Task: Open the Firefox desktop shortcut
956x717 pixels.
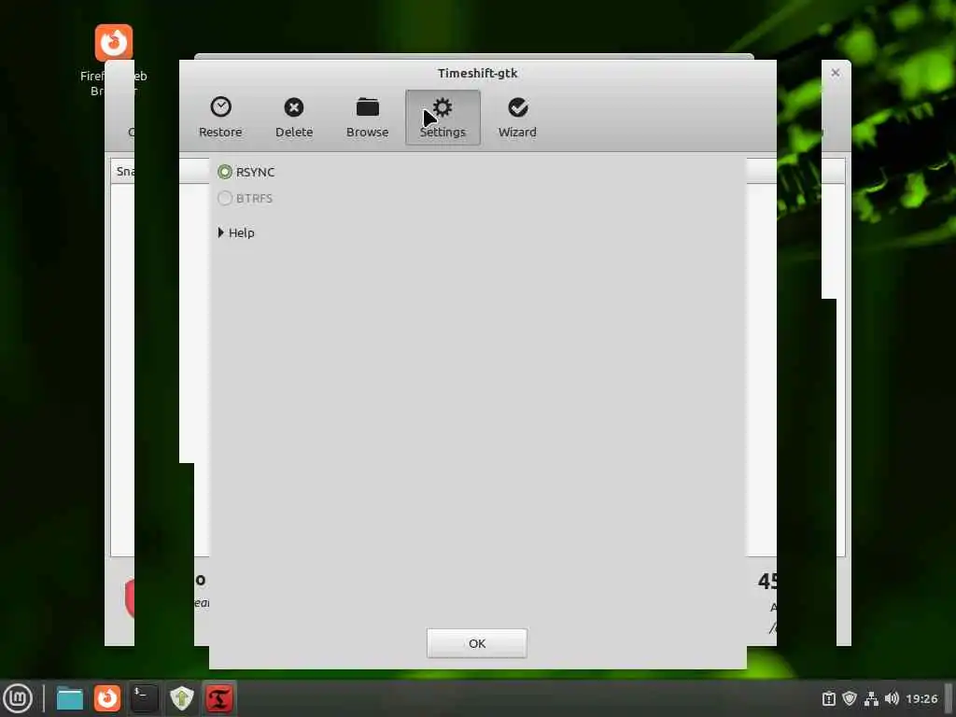Action: [113, 61]
